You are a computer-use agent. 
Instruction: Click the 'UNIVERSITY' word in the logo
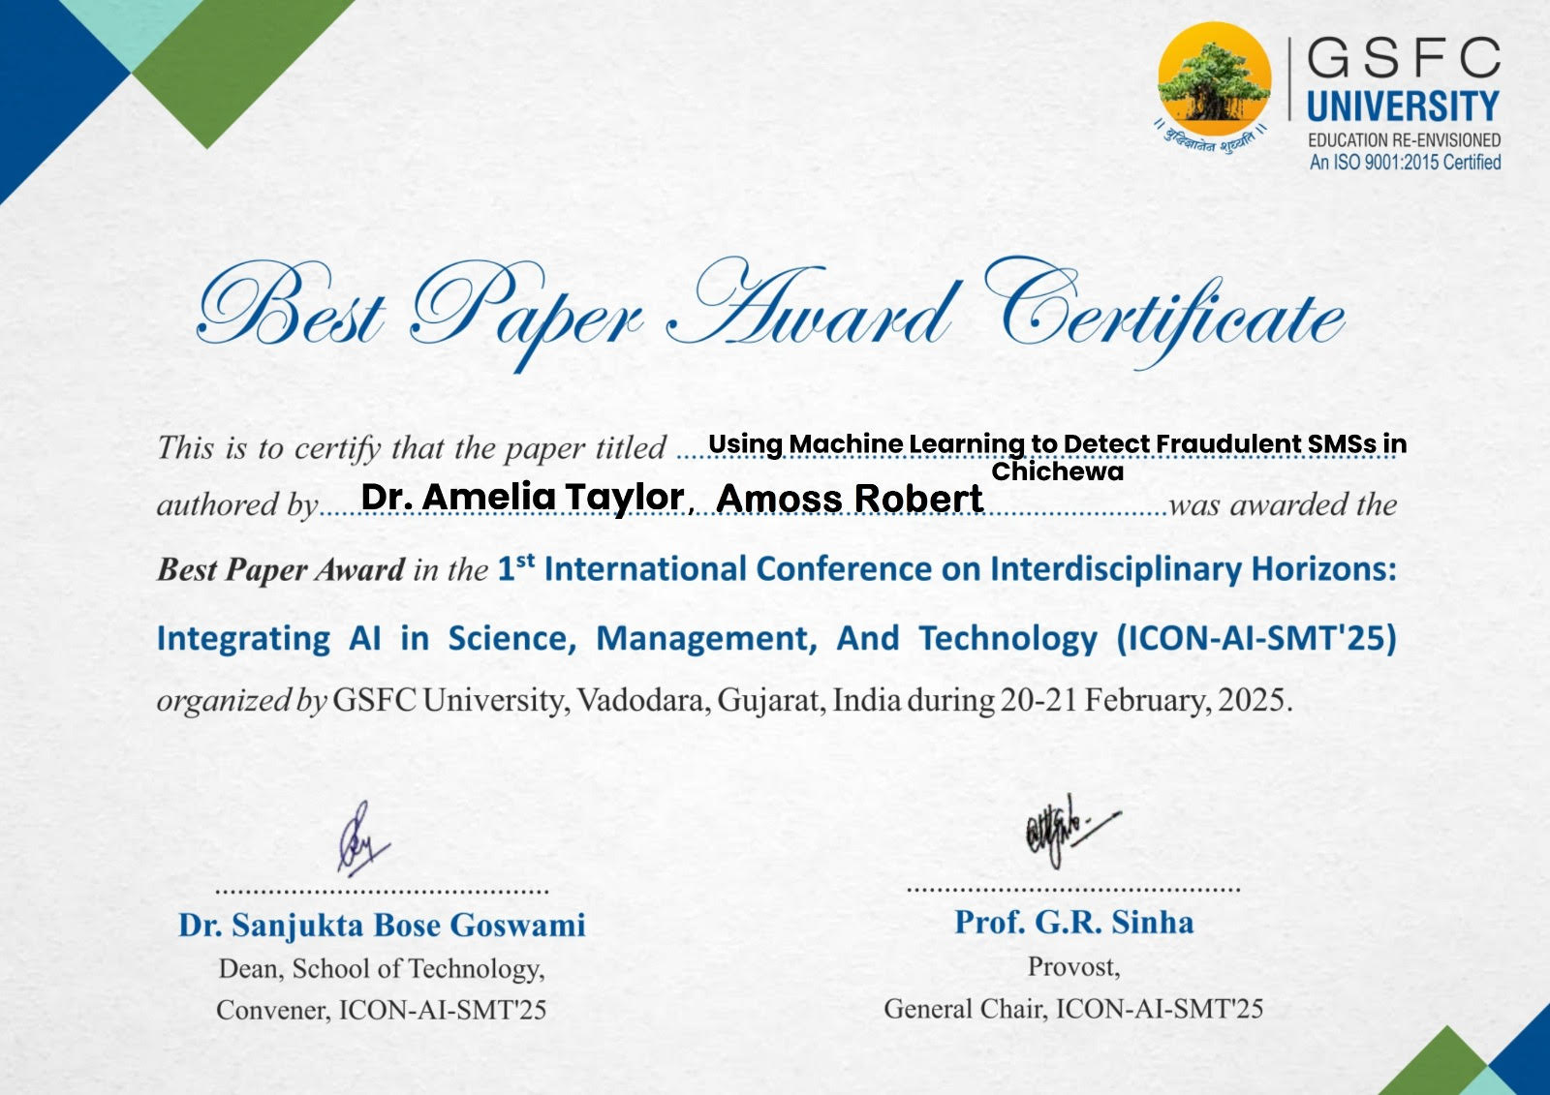(1403, 106)
